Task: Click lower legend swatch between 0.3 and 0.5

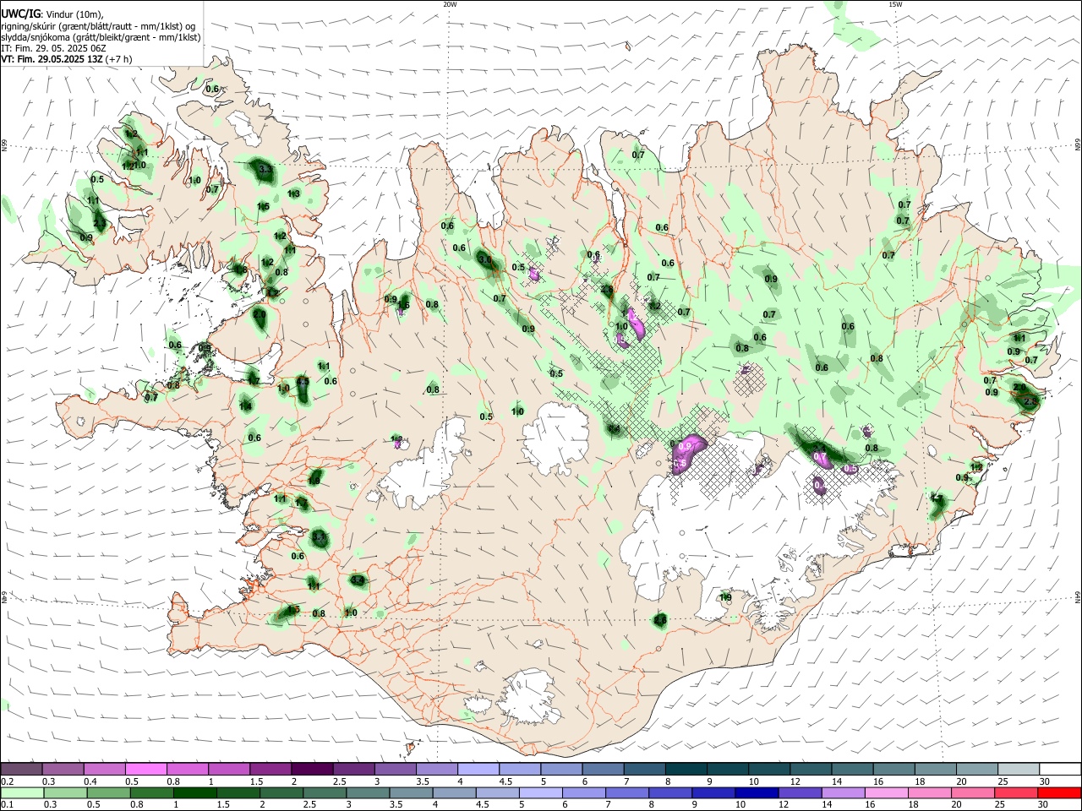Action: coord(63,792)
